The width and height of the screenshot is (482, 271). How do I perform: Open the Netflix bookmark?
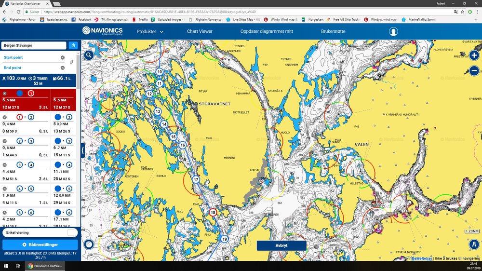click(x=140, y=19)
